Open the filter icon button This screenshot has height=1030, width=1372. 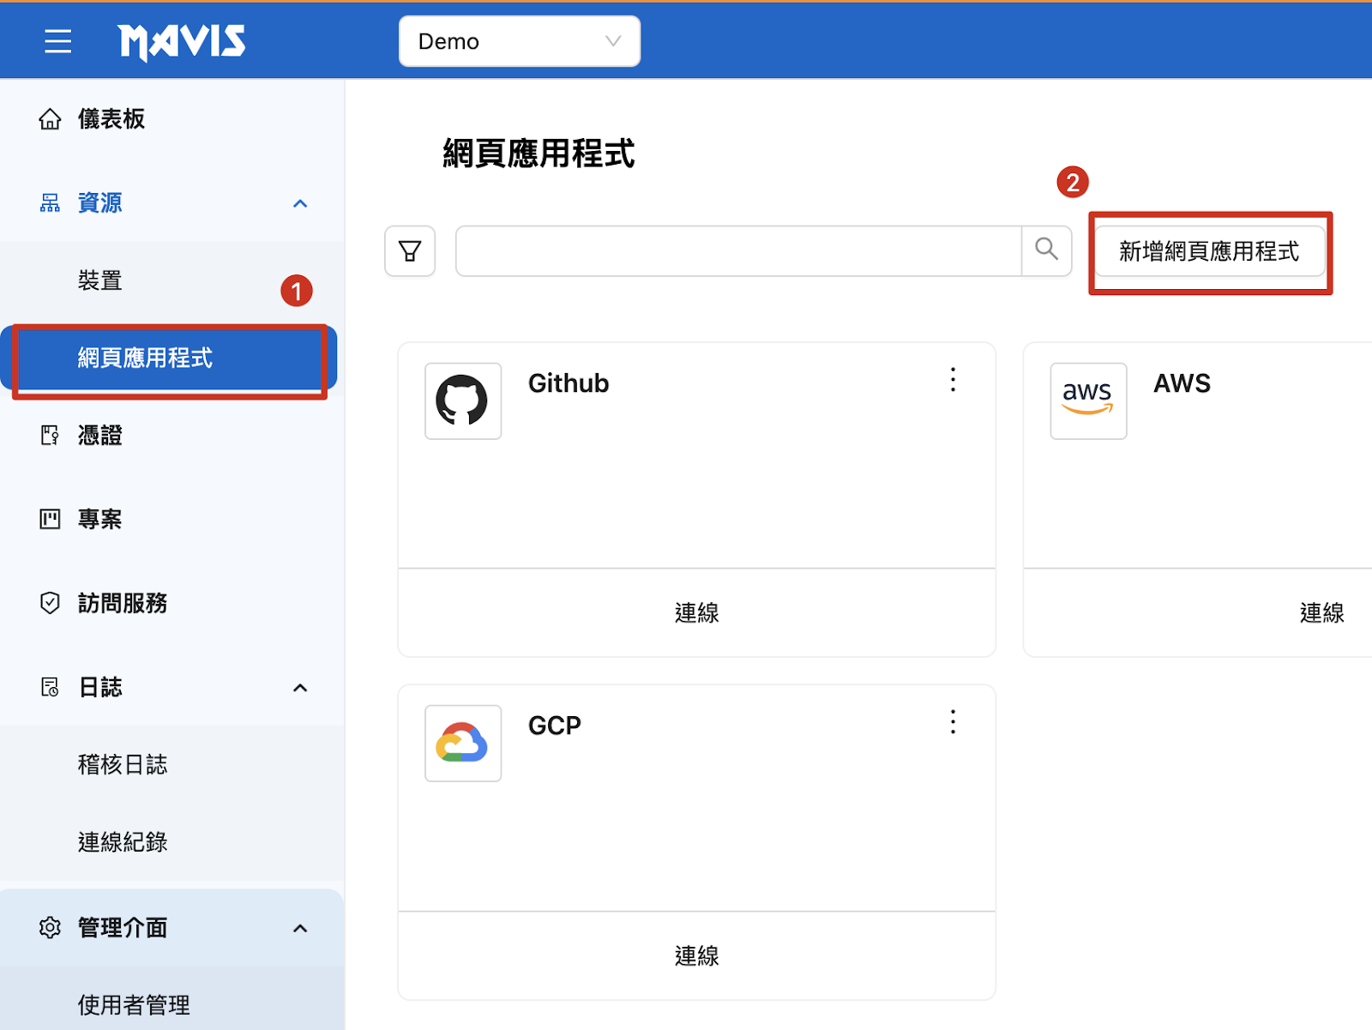point(410,251)
